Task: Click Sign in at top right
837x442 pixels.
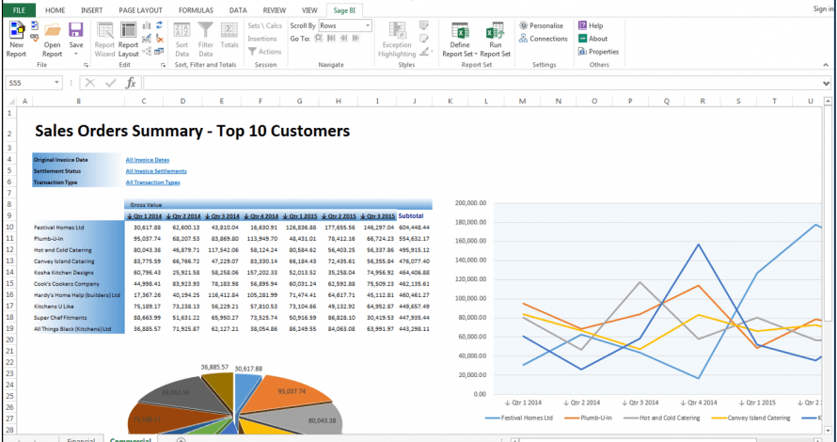Action: point(824,8)
